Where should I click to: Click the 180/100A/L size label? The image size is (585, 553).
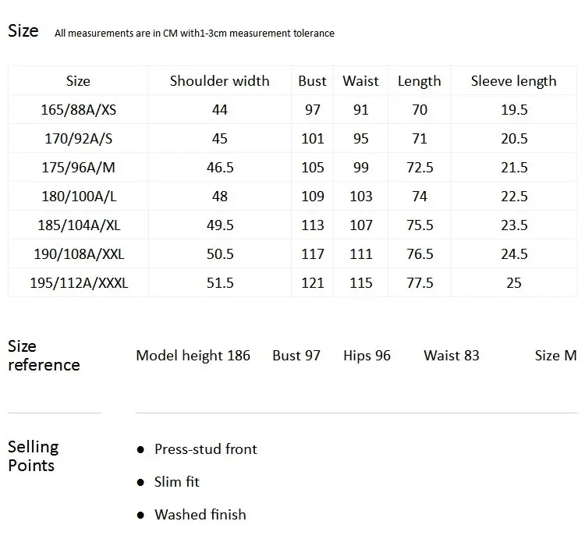click(x=79, y=197)
